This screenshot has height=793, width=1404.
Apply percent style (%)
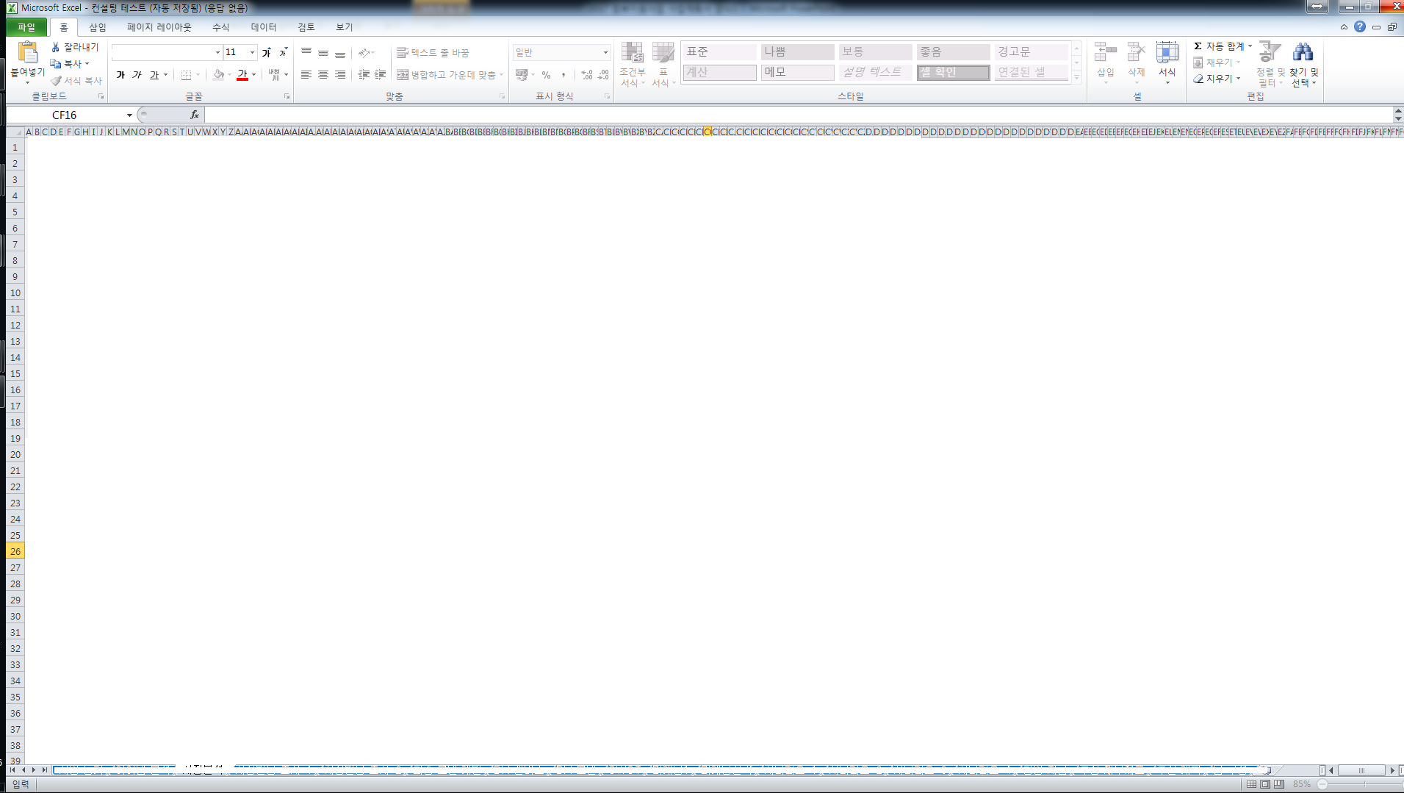point(546,75)
